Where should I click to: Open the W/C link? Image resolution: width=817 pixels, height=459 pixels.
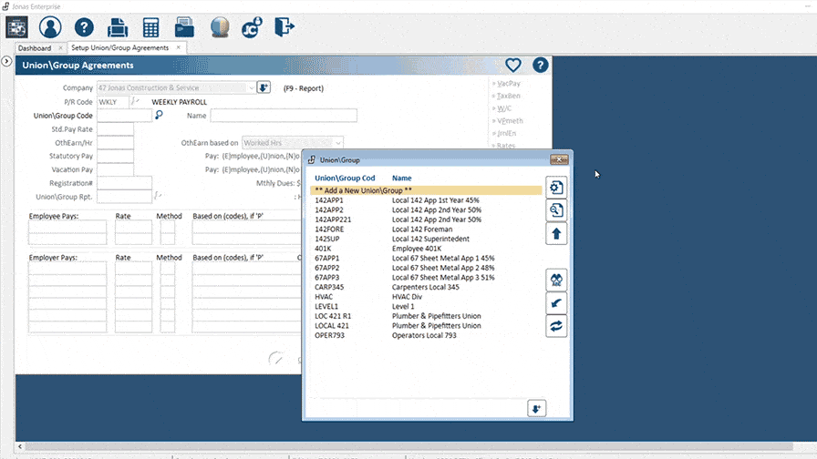504,108
